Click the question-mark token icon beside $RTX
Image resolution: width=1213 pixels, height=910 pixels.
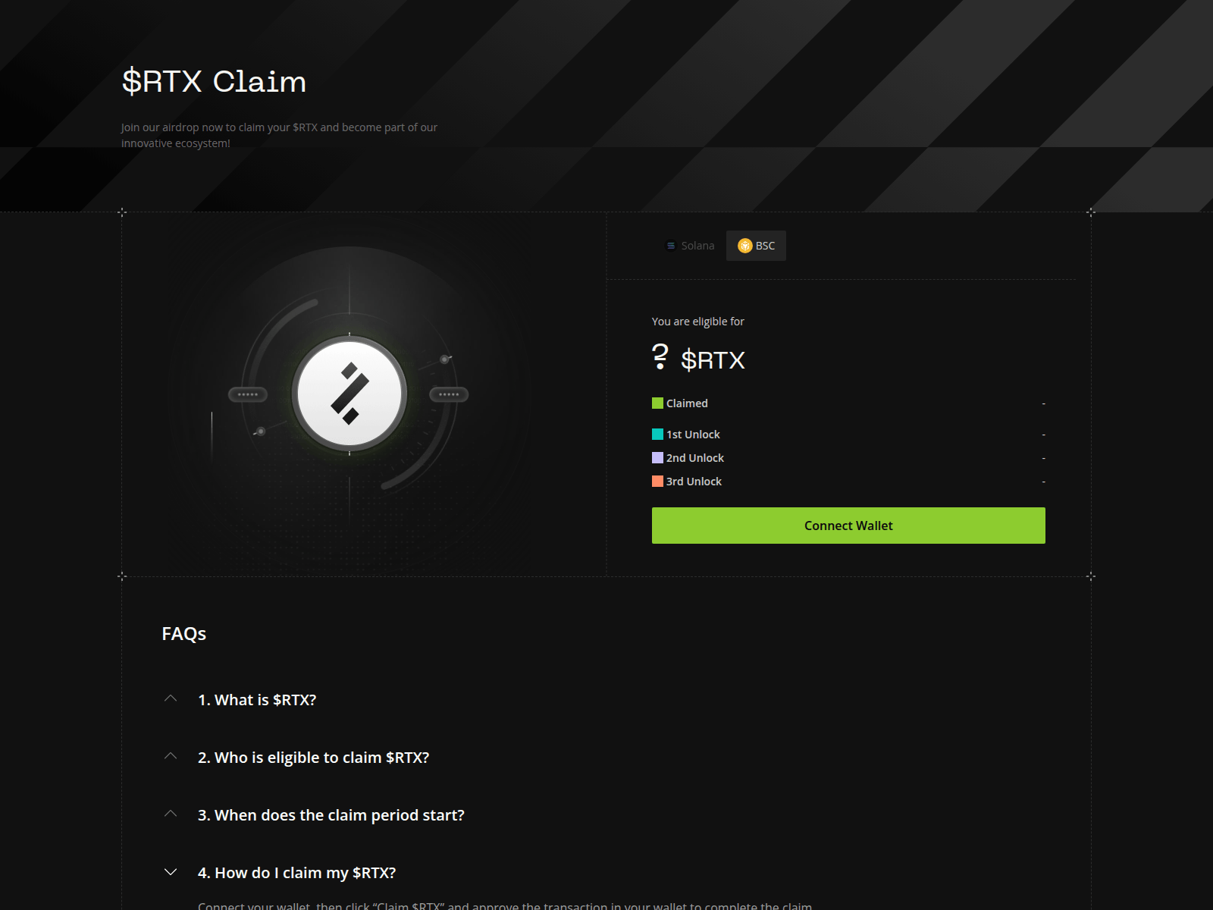click(659, 359)
